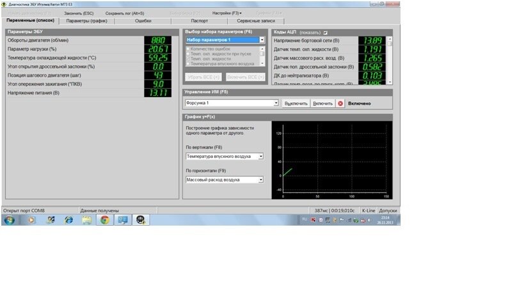Image resolution: width=524 pixels, height=294 pixels.
Task: Click the parameter checklist scrollbar up arrow
Action: click(x=262, y=49)
